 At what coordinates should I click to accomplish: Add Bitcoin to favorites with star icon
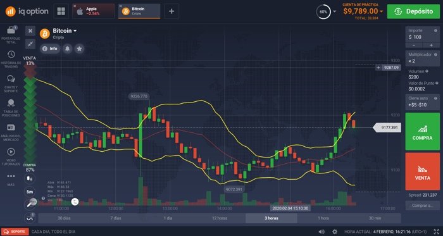tap(79, 49)
